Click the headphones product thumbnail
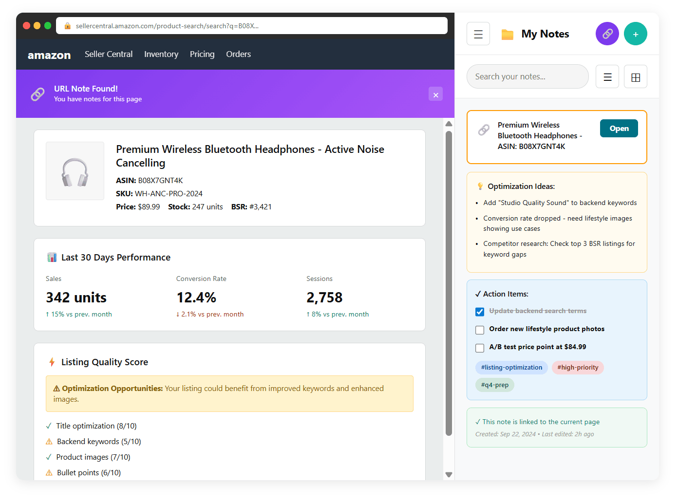678x503 pixels. (75, 171)
